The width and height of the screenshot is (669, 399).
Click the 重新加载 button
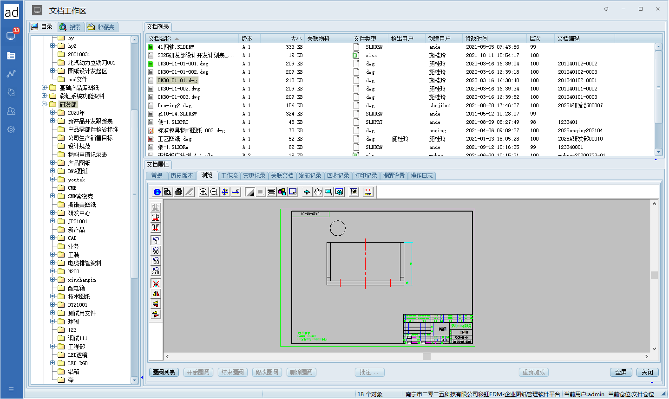534,372
